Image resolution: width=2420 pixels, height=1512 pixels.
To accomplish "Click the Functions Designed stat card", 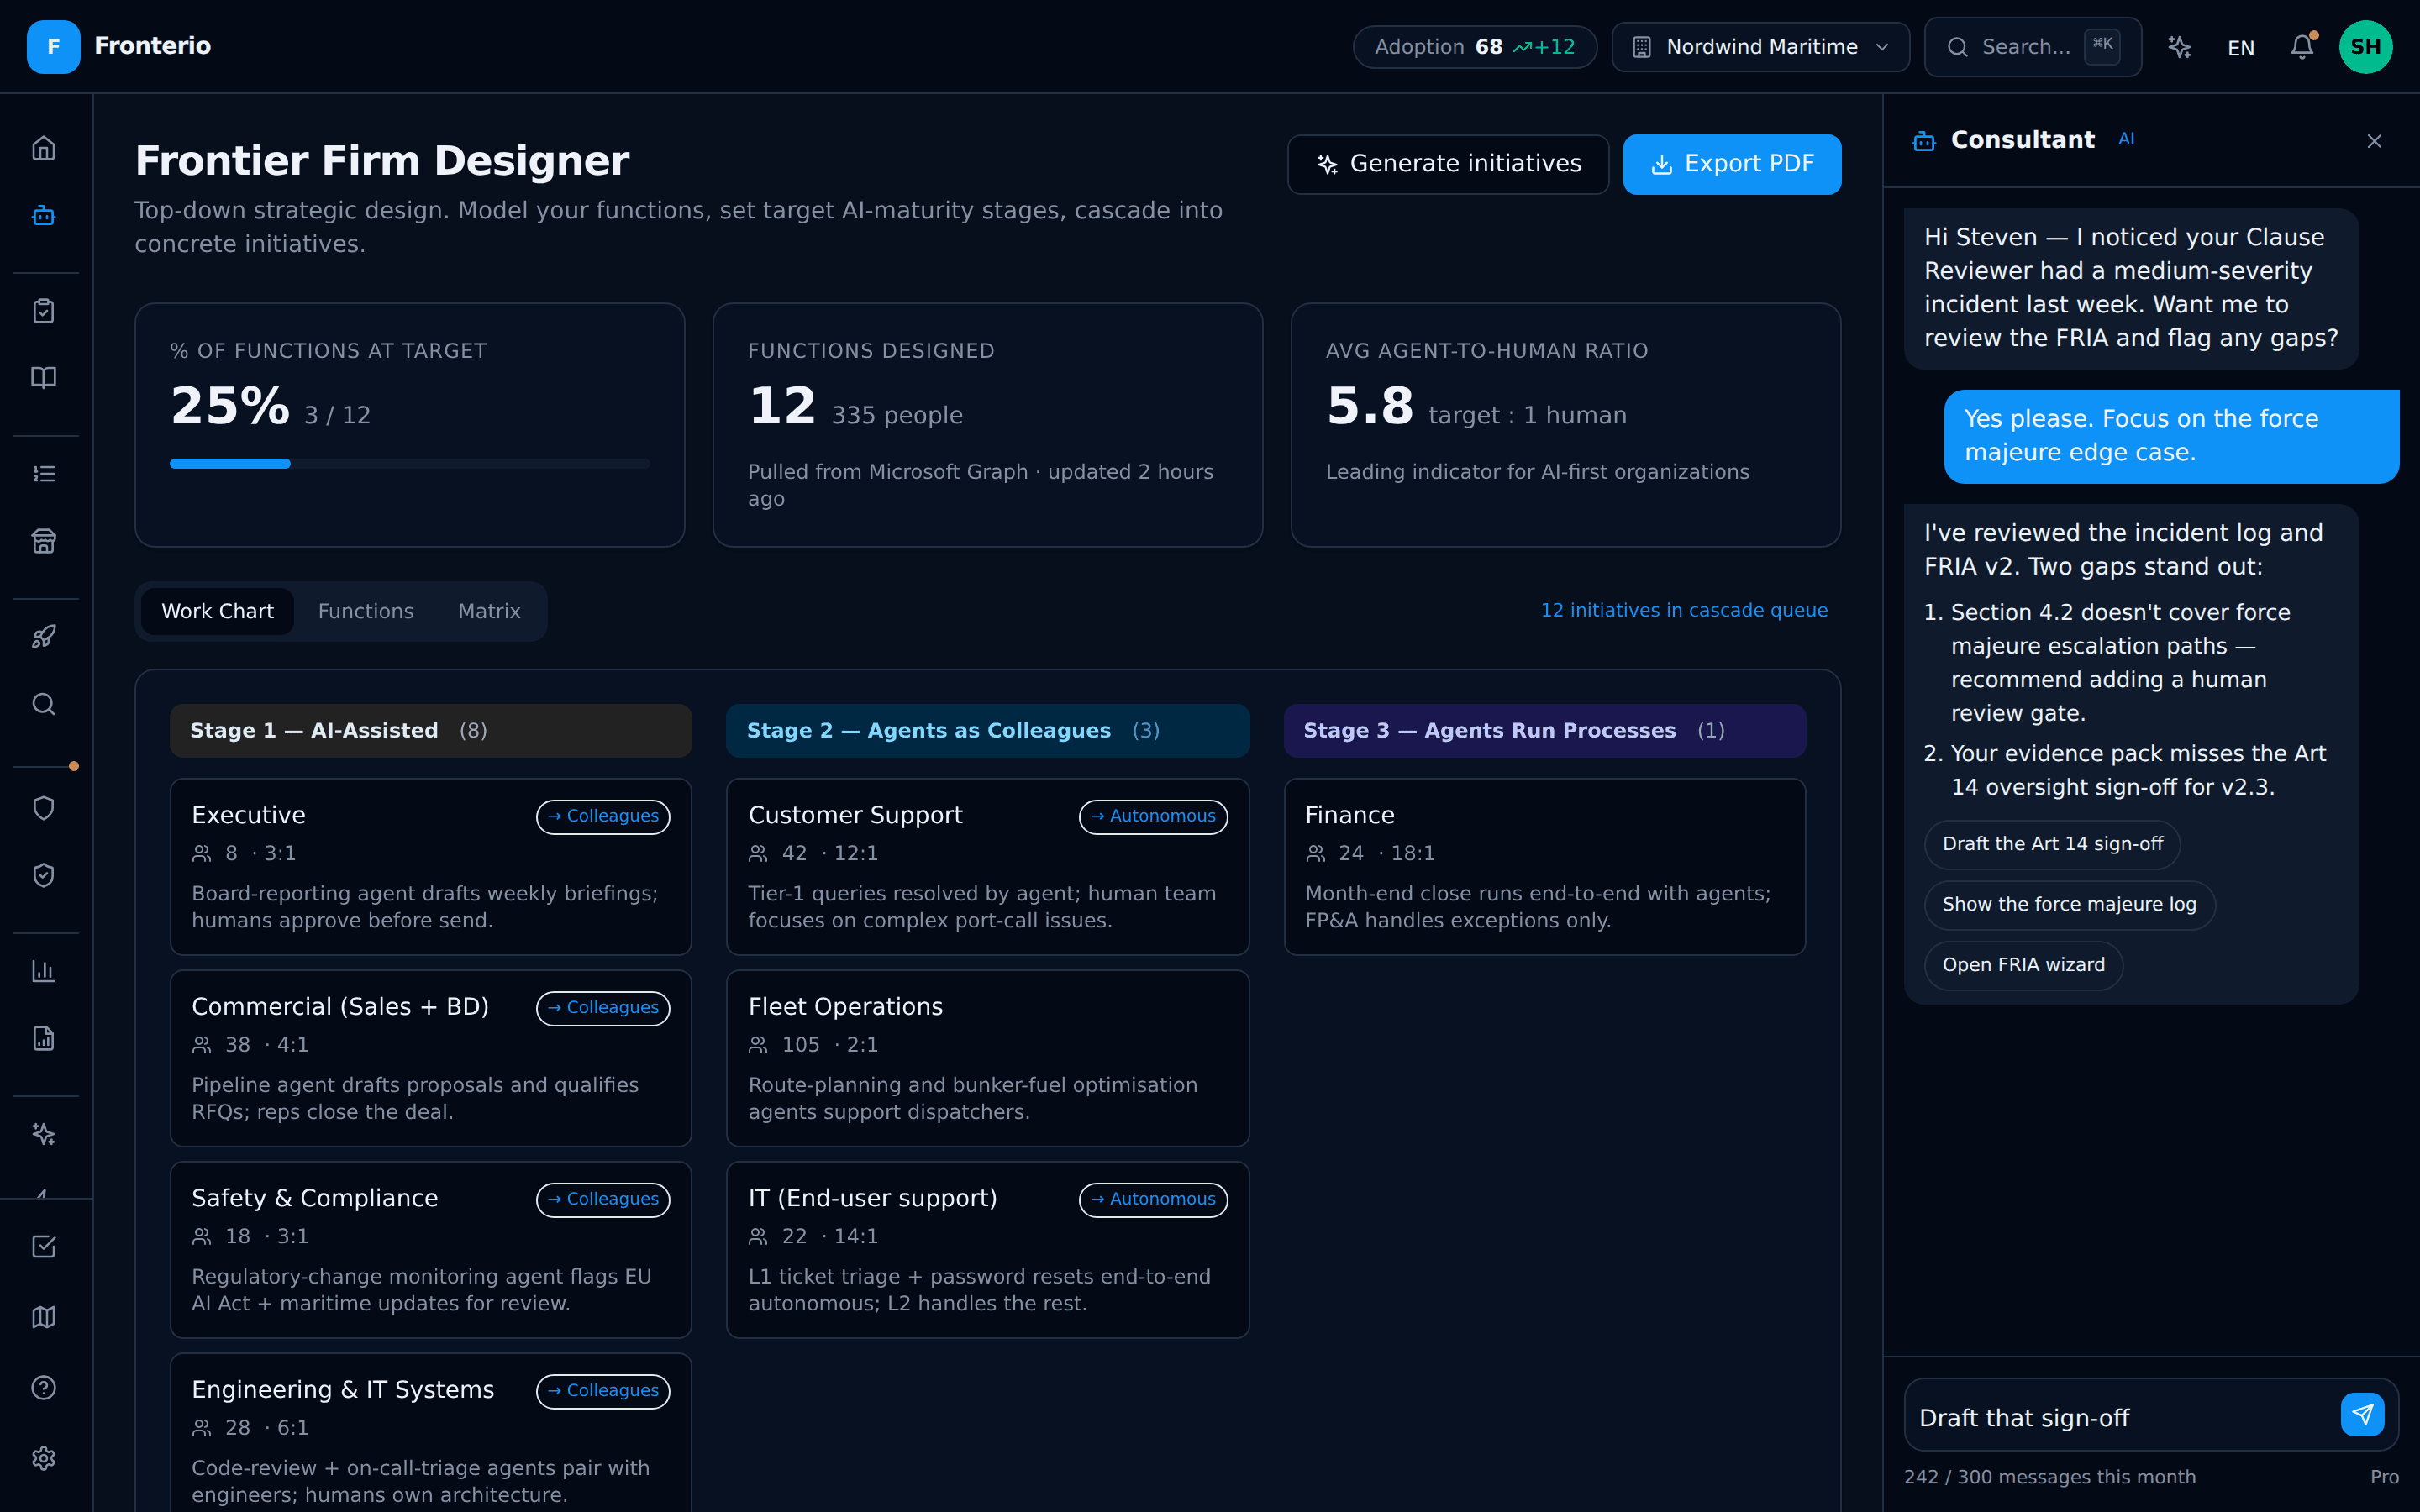I will 987,425.
